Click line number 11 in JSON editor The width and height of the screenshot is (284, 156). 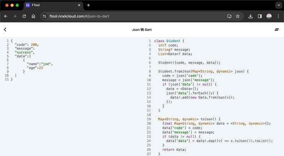pyautogui.click(x=7, y=79)
